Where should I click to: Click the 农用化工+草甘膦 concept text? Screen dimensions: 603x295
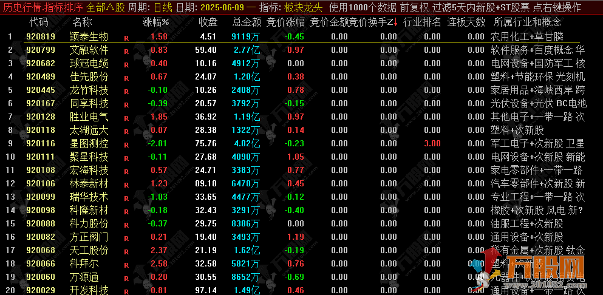pos(527,37)
